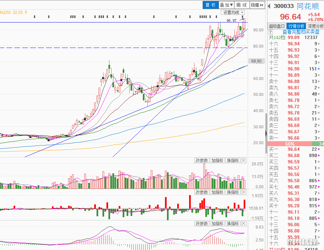The height and width of the screenshot is (250, 324).
Task: Click 改参数 on the volume panel
Action: click(x=202, y=160)
